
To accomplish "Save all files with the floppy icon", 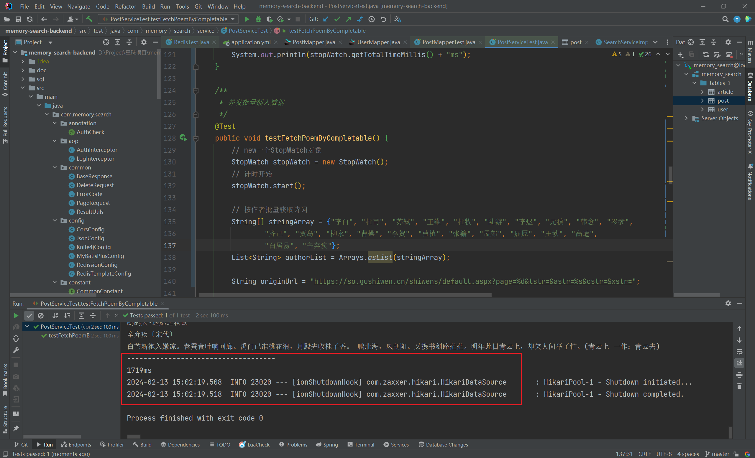I will [x=18, y=19].
